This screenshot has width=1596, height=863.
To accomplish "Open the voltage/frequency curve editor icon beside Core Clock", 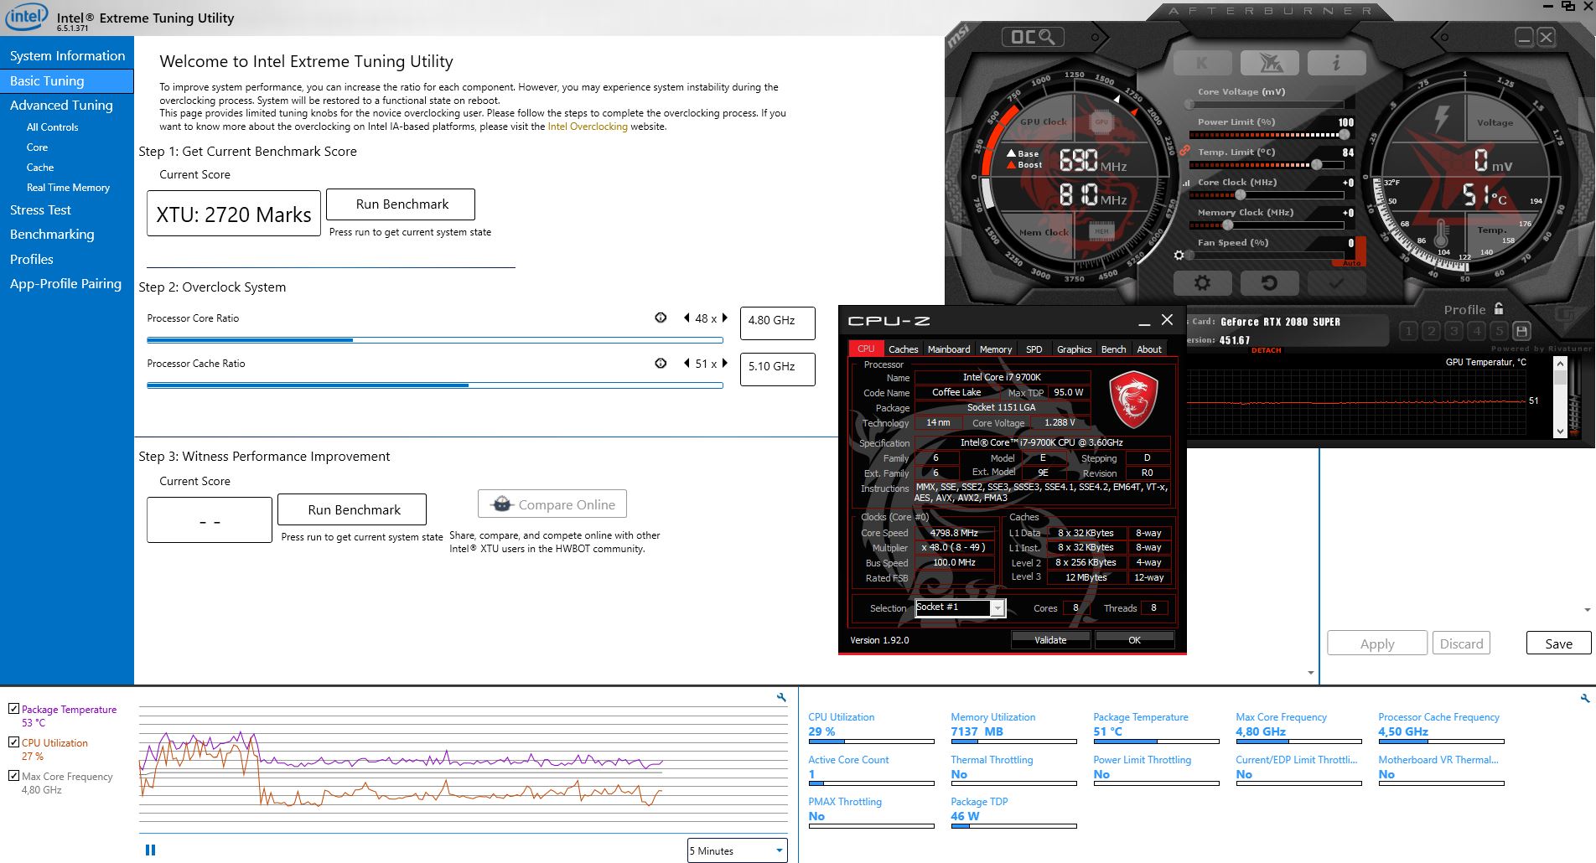I will pyautogui.click(x=1186, y=183).
